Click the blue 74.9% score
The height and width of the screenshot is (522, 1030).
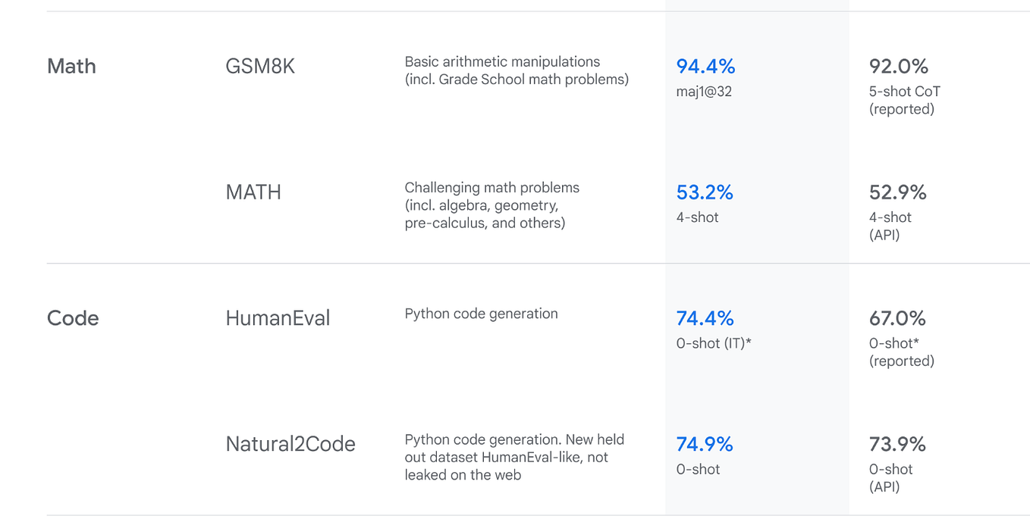[705, 444]
